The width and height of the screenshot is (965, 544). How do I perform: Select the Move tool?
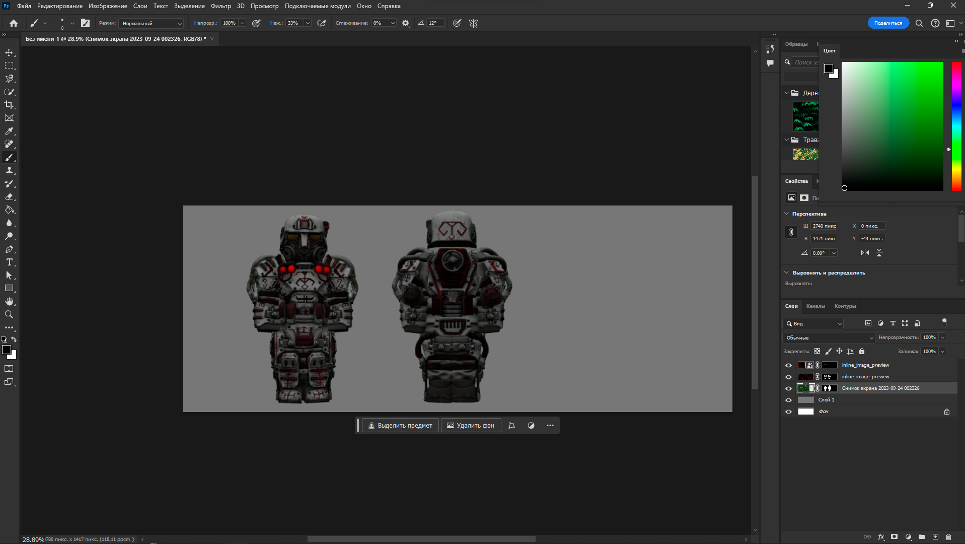[9, 52]
